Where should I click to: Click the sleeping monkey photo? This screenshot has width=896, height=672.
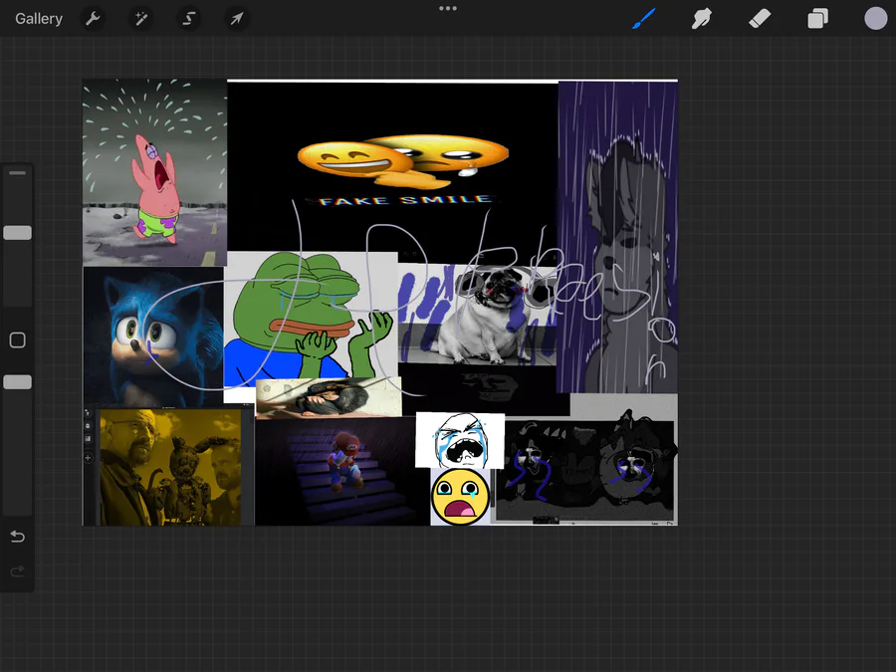tap(329, 397)
